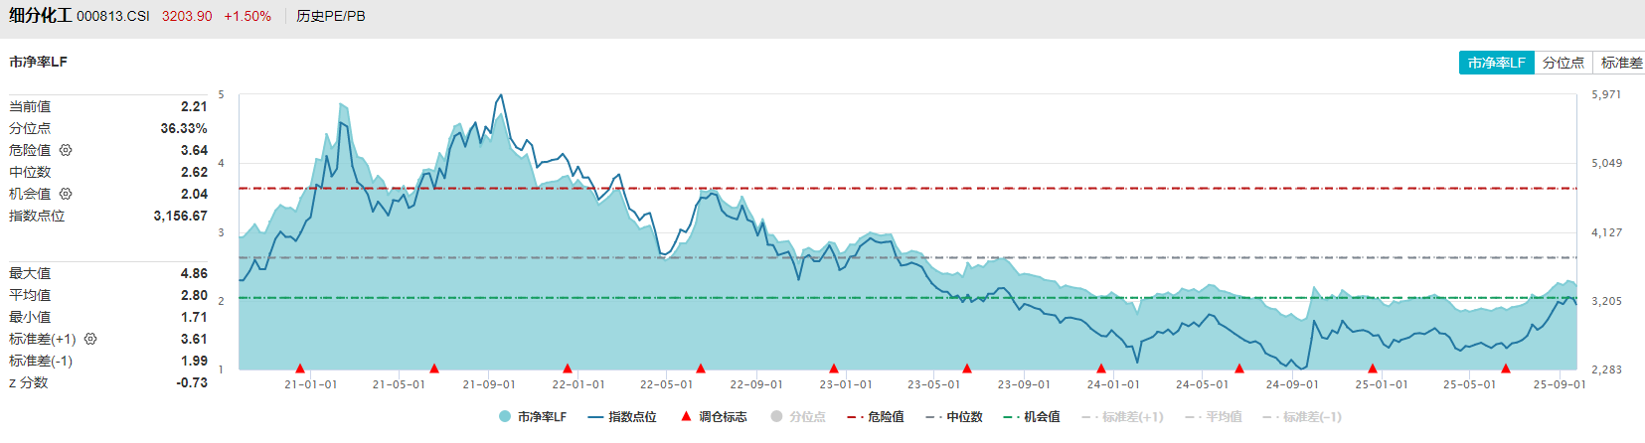The image size is (1645, 443).
Task: Click the rebalance marker near 21-01-01
Action: coord(300,369)
